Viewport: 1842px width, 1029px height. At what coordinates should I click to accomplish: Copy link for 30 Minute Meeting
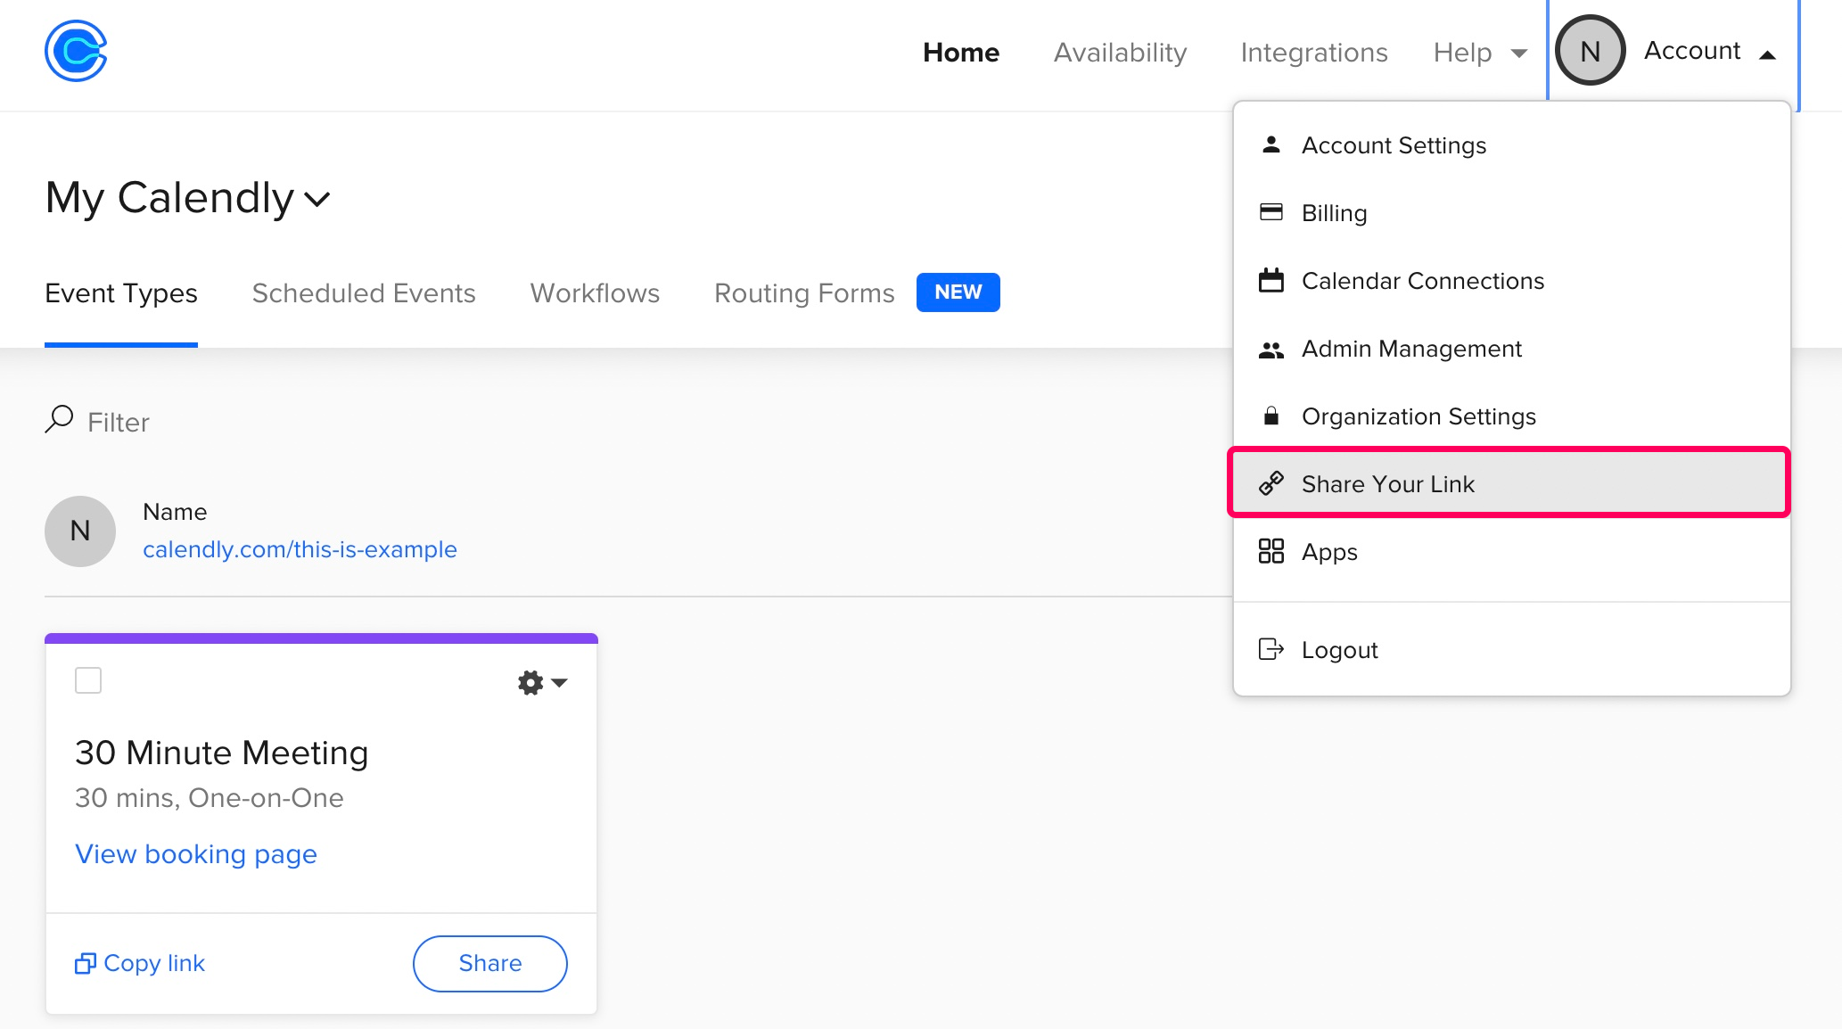point(140,963)
